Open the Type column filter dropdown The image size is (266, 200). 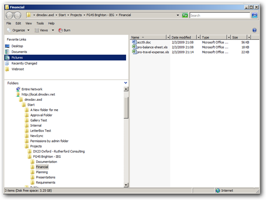(229, 37)
